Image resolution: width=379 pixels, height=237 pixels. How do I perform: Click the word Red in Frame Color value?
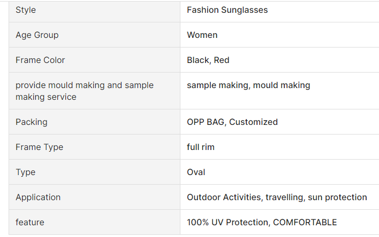(x=222, y=60)
